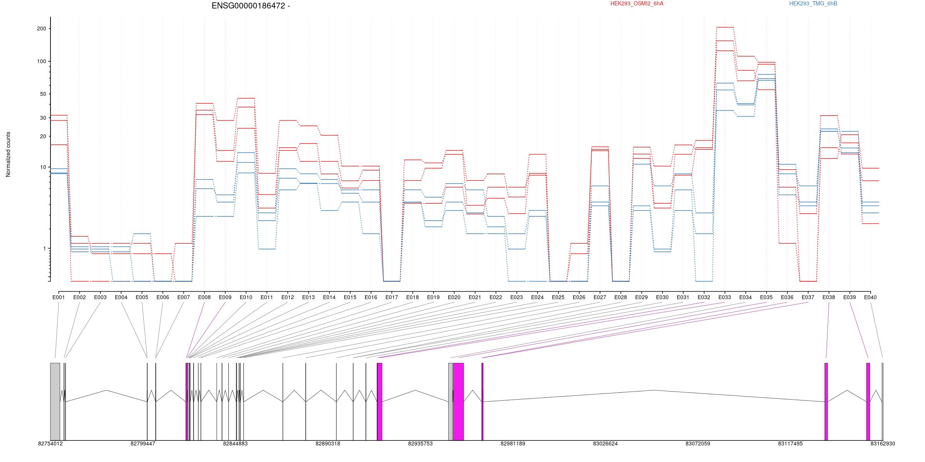Click exon label E031
This screenshot has height=462, width=925.
(x=683, y=297)
